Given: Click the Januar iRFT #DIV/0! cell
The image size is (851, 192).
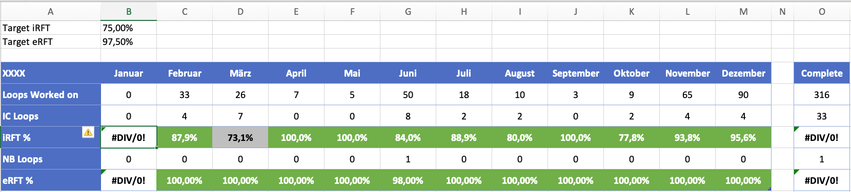Looking at the screenshot, I should pyautogui.click(x=129, y=138).
